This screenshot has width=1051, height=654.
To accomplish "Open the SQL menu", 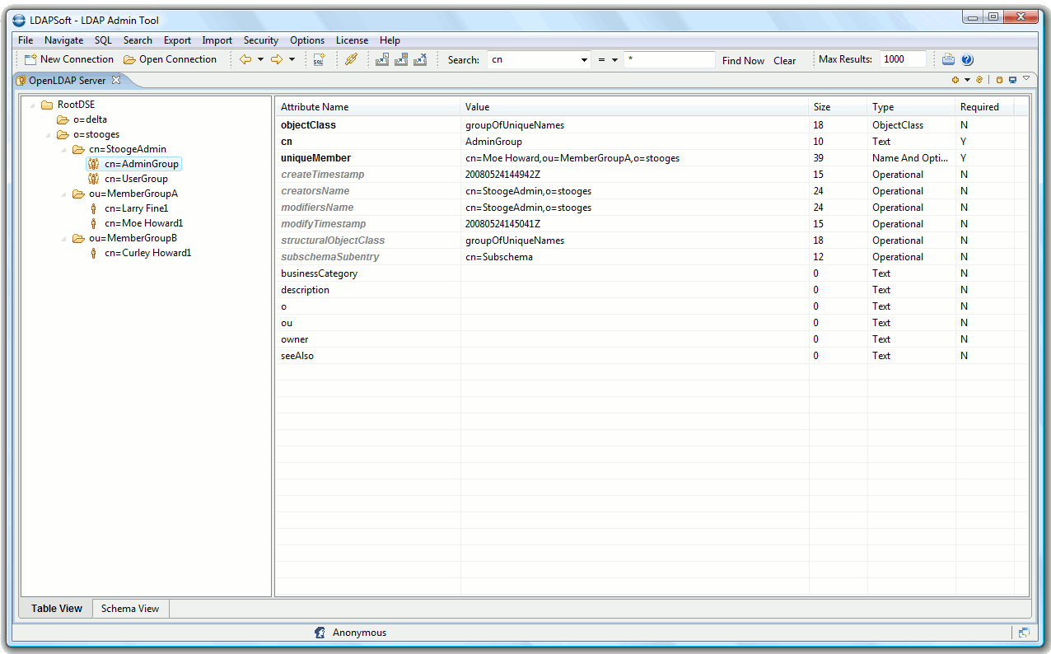I will point(103,40).
